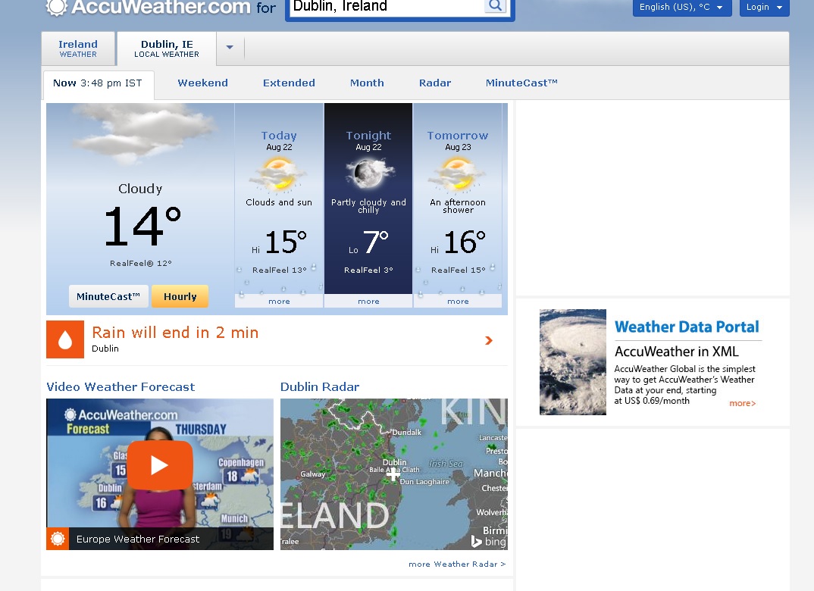Click the Bing logo on radar map
The height and width of the screenshot is (591, 814).
[x=488, y=541]
